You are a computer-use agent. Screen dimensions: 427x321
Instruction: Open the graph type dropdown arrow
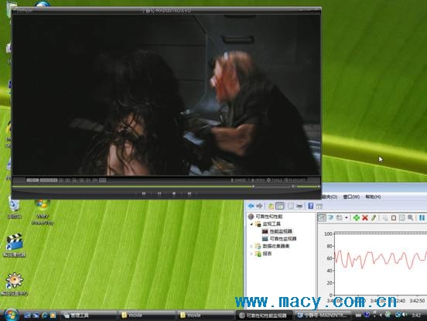(x=346, y=217)
